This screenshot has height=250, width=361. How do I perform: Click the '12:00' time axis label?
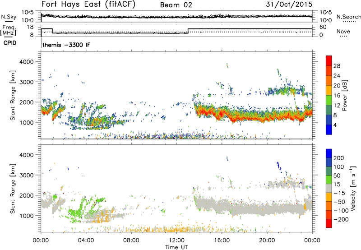tap(176, 241)
